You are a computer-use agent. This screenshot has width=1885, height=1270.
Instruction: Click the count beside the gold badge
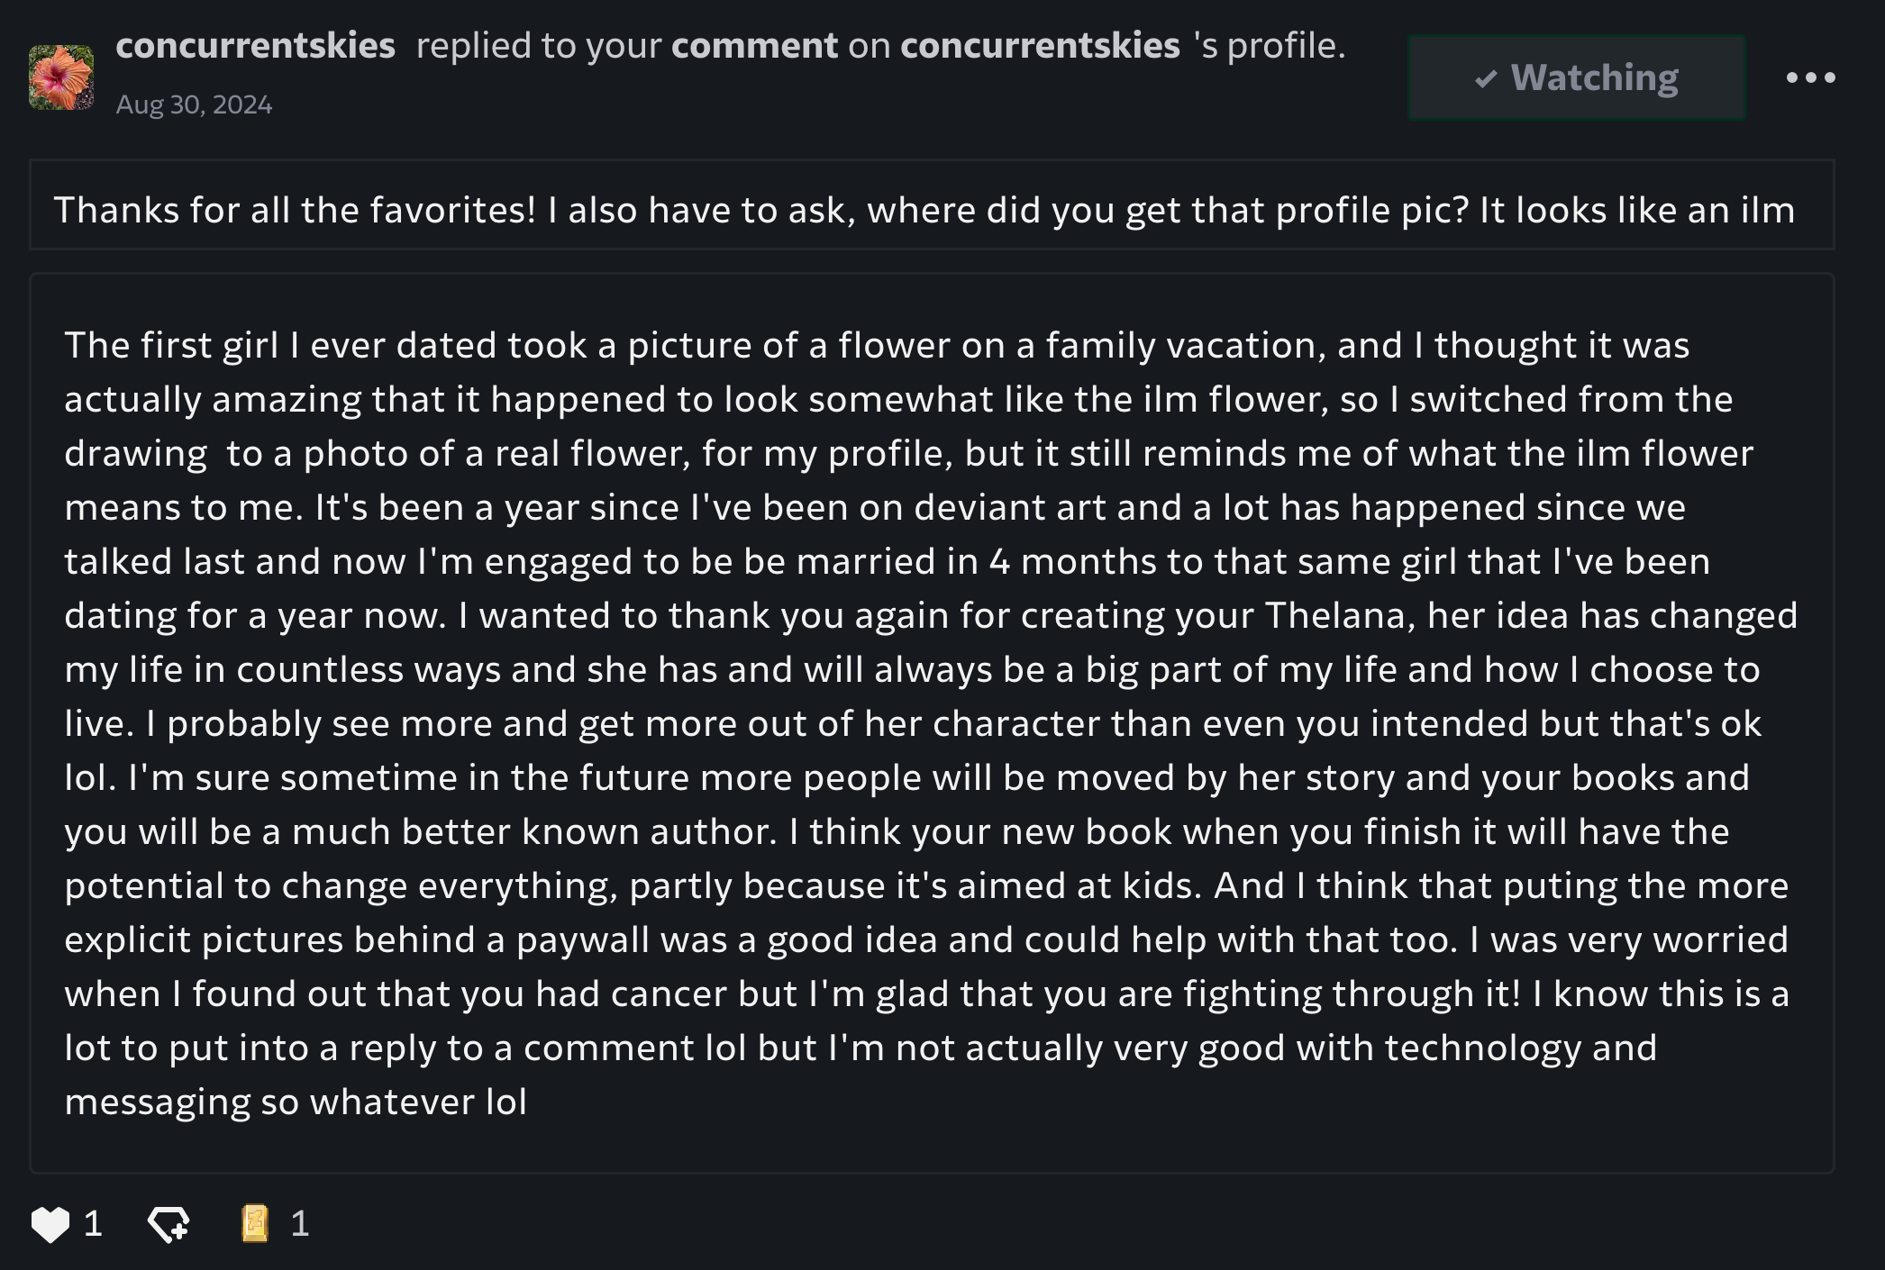tap(300, 1224)
